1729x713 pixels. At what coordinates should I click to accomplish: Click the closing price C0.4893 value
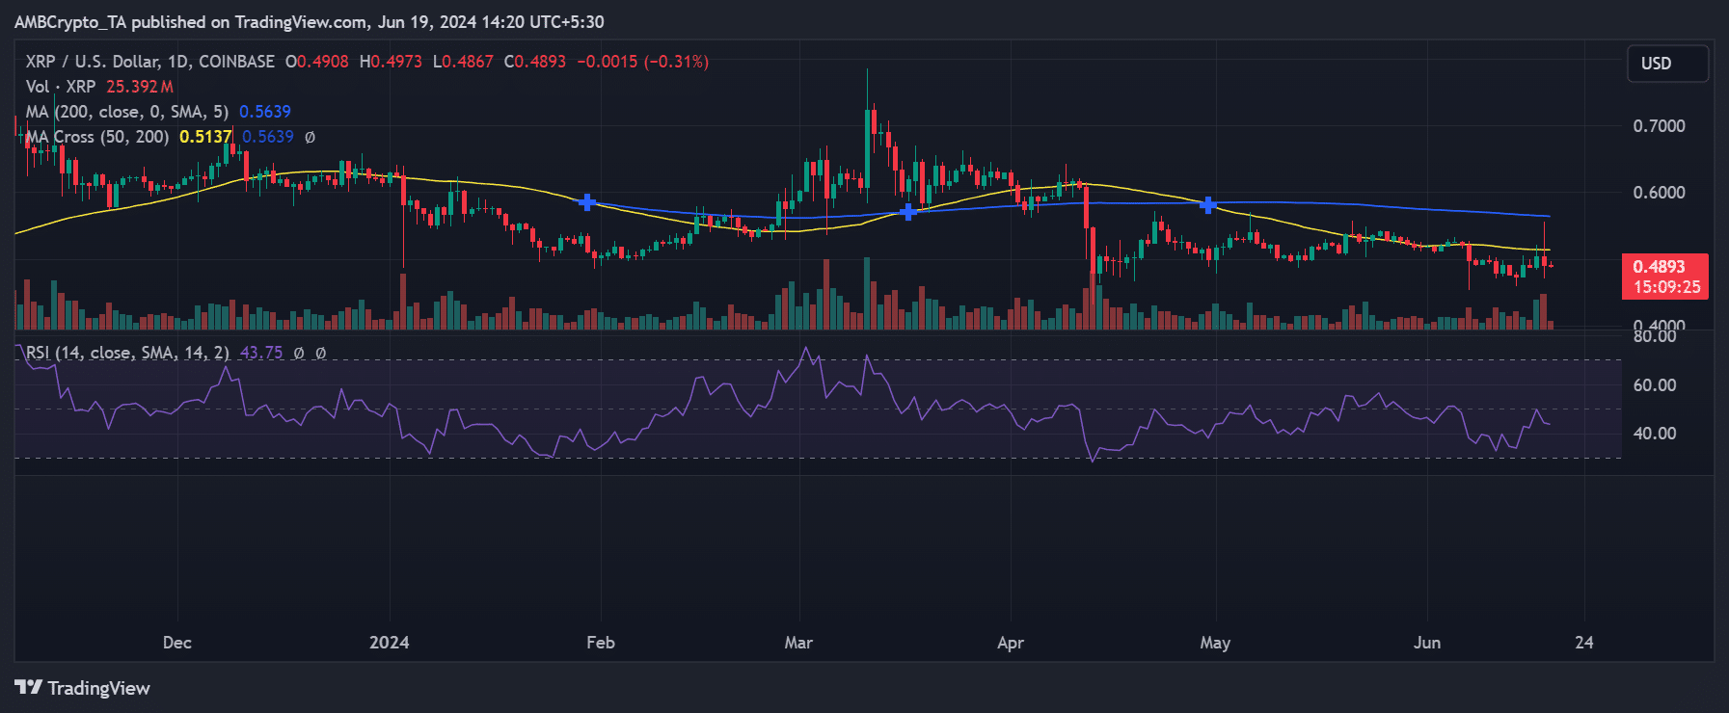point(535,62)
